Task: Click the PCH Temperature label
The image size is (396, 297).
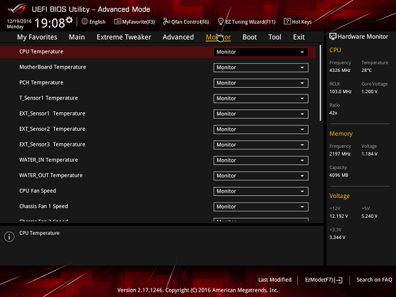Action: point(41,82)
